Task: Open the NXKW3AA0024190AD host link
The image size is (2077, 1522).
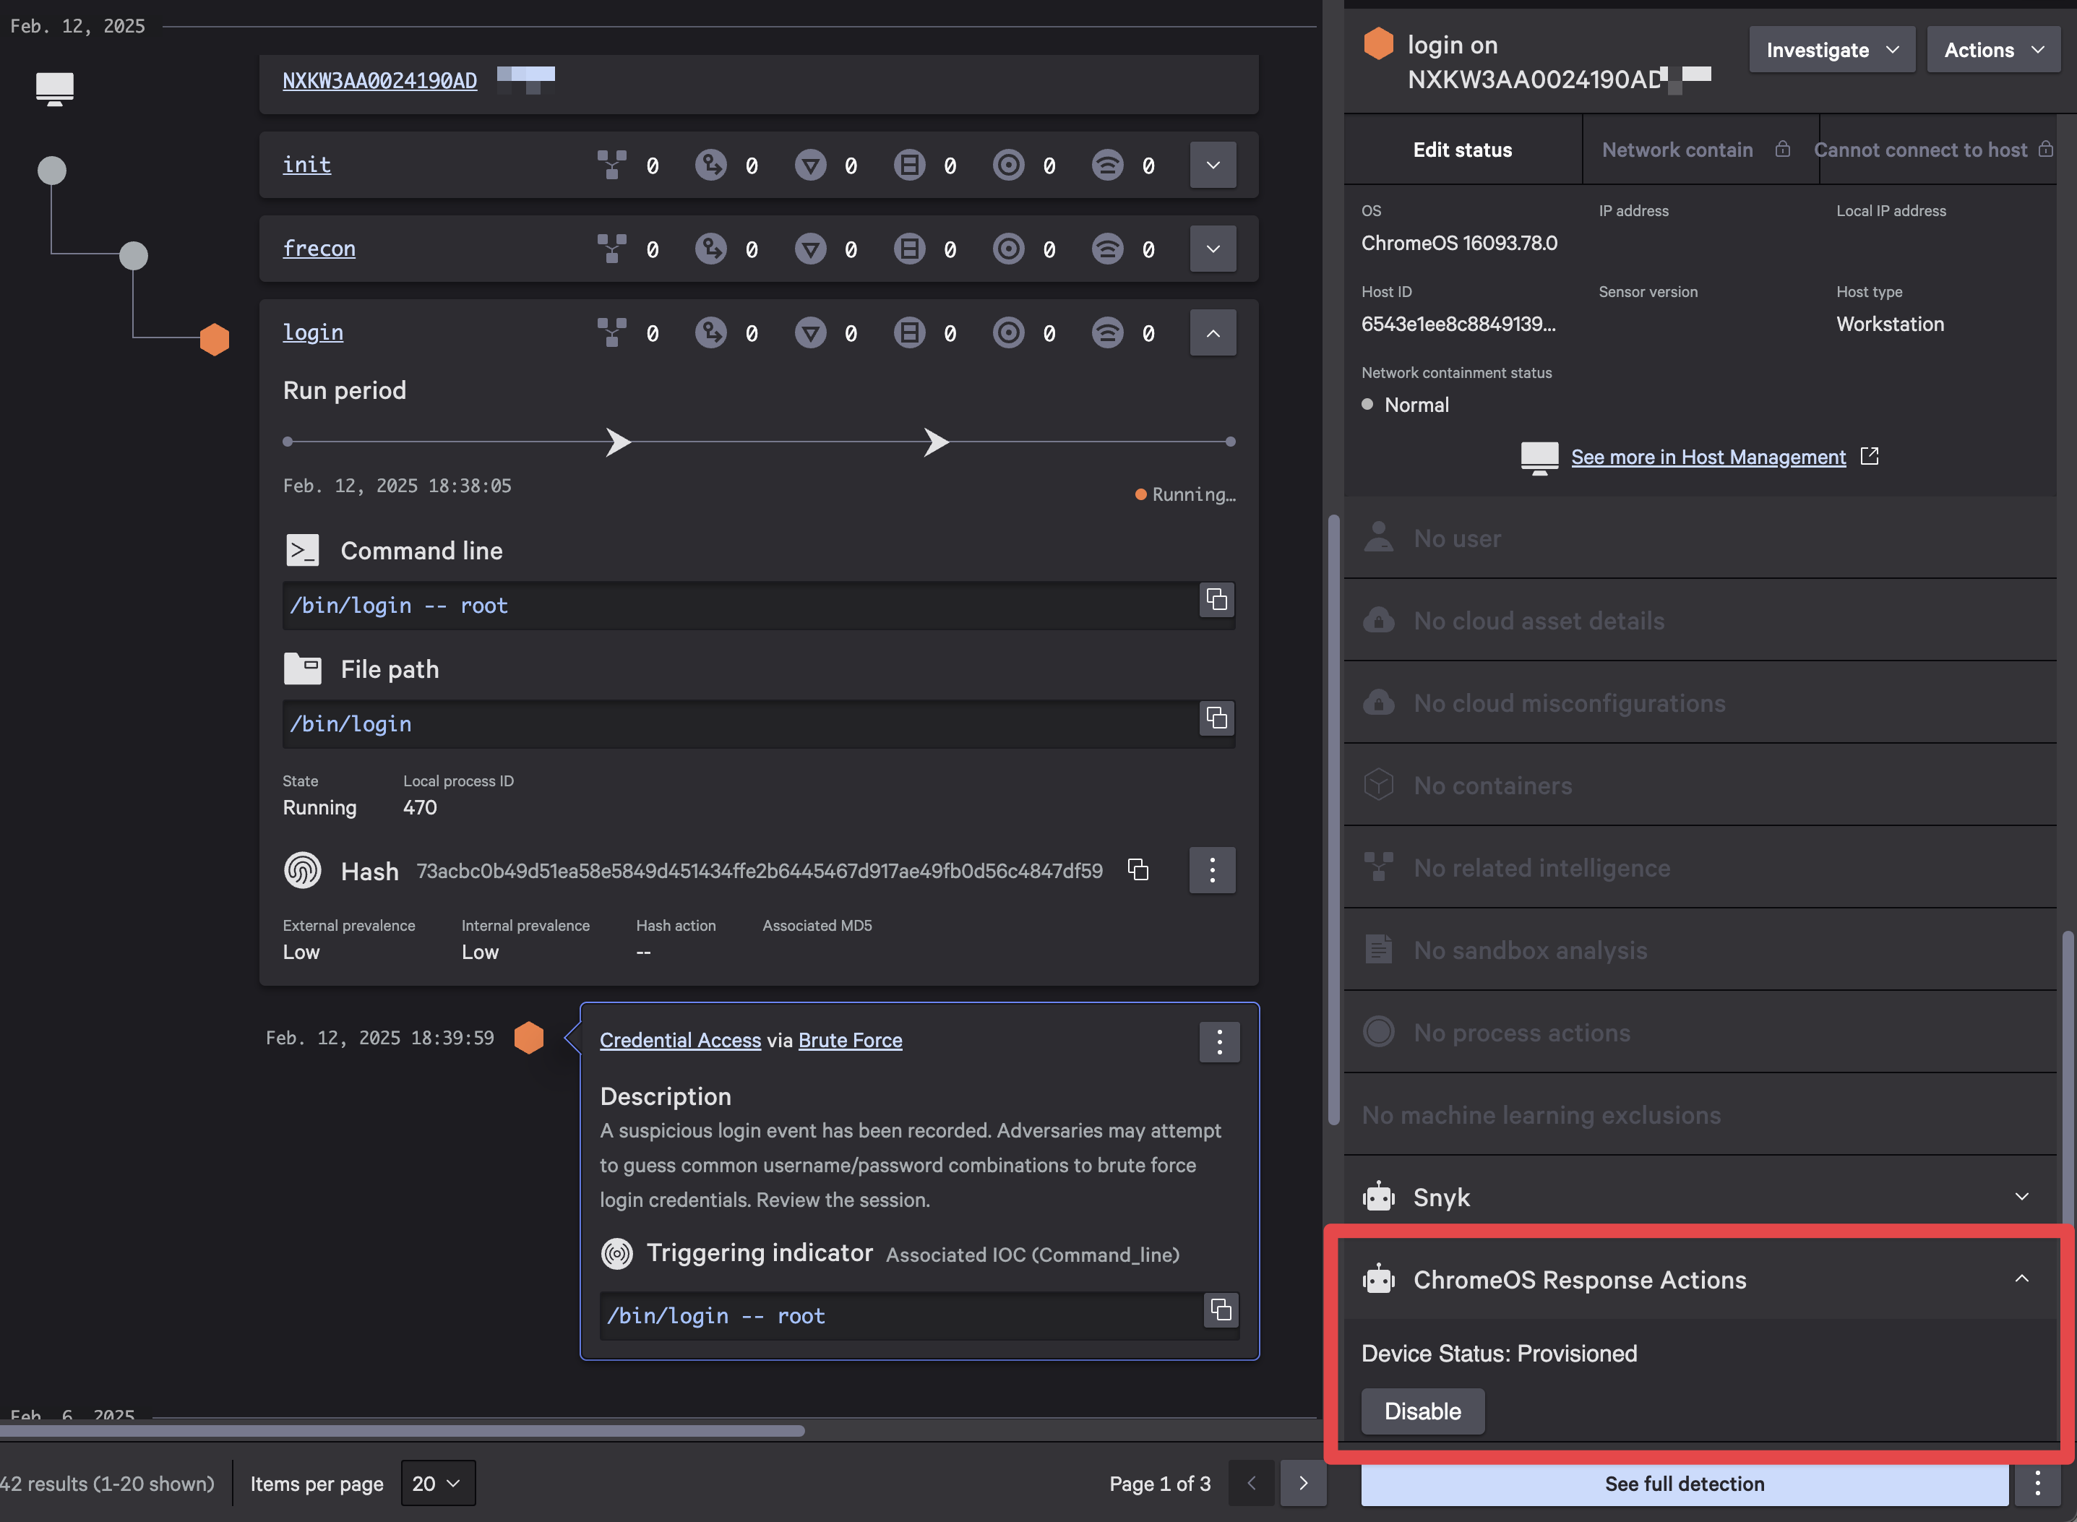Action: point(379,81)
